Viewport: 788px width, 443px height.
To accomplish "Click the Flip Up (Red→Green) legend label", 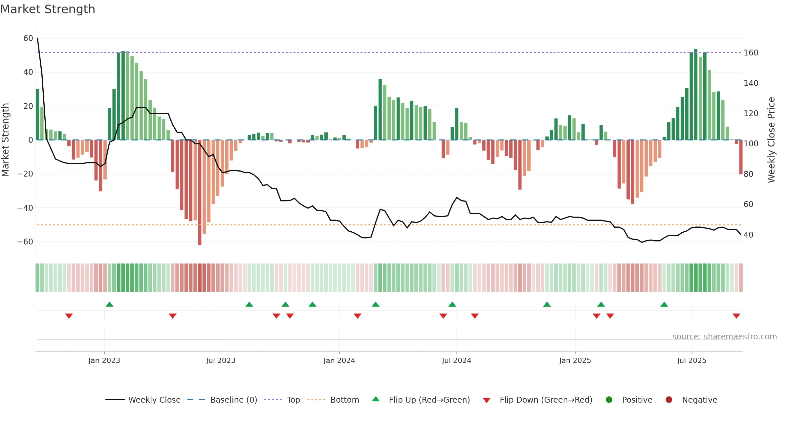I will [429, 400].
